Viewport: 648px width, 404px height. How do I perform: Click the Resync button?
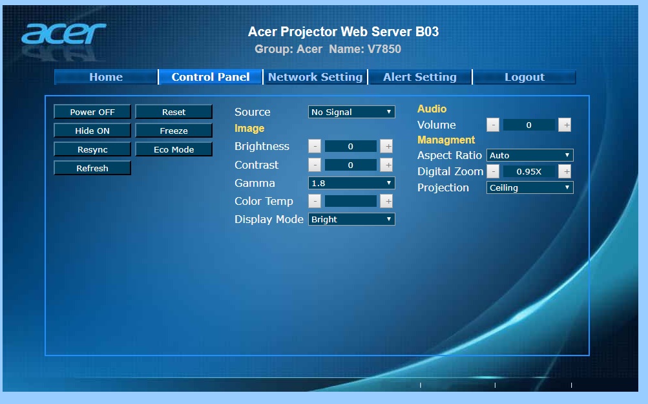(92, 149)
